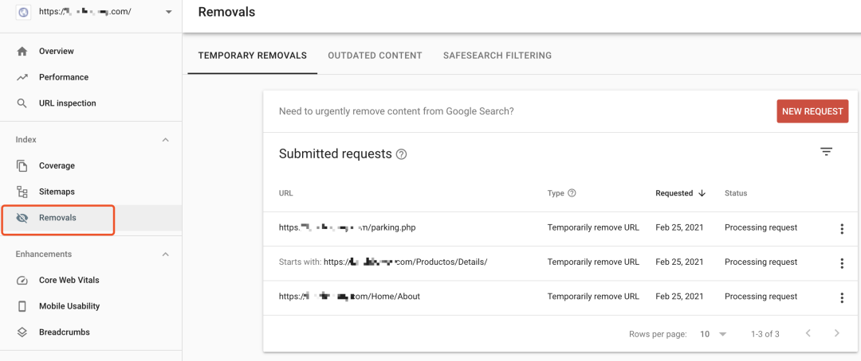Viewport: 861px width, 361px height.
Task: Switch to the SafeSearch Filtering tab
Action: tap(497, 56)
